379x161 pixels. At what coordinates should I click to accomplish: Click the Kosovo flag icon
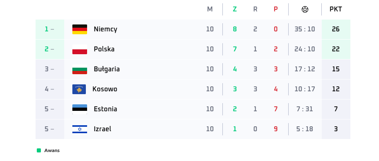79,89
